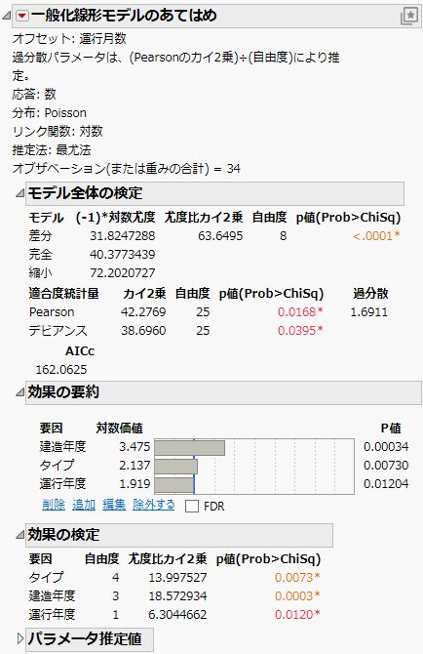Click the 編集 link
The height and width of the screenshot is (654, 423).
(114, 505)
